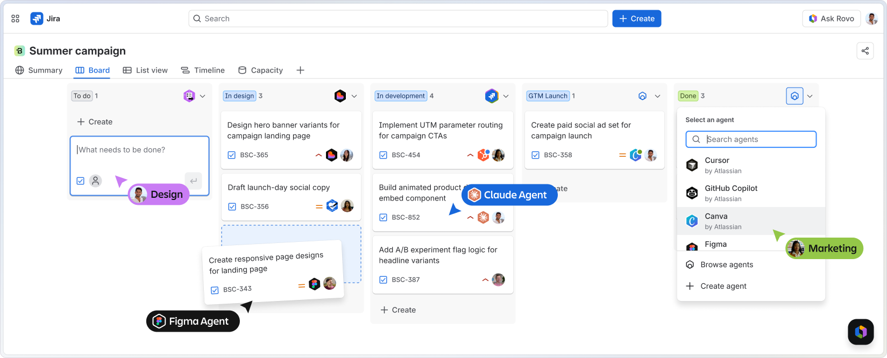Viewport: 887px width, 358px height.
Task: Toggle the task checkbox on BSC-454
Action: coord(384,155)
